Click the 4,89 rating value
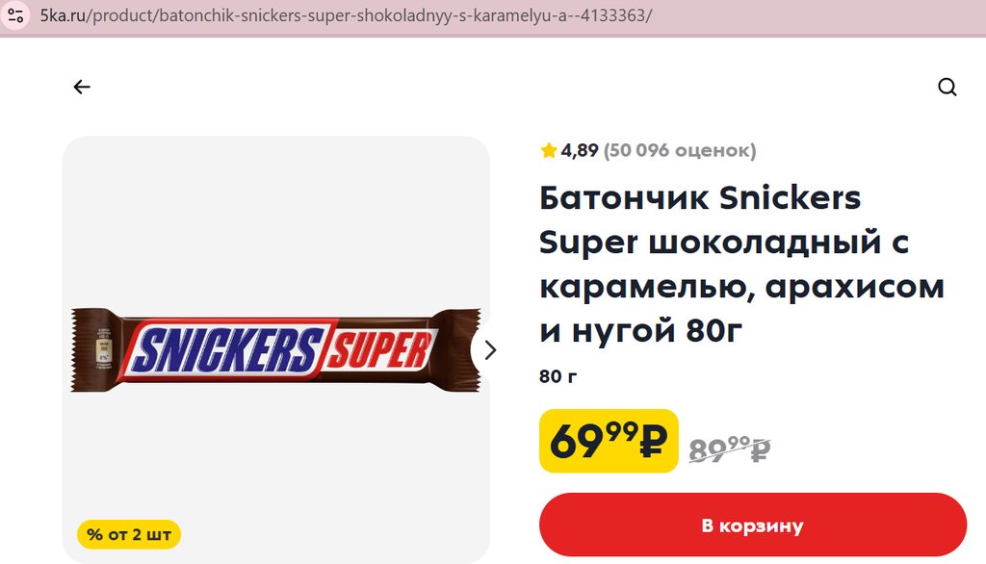 (579, 151)
